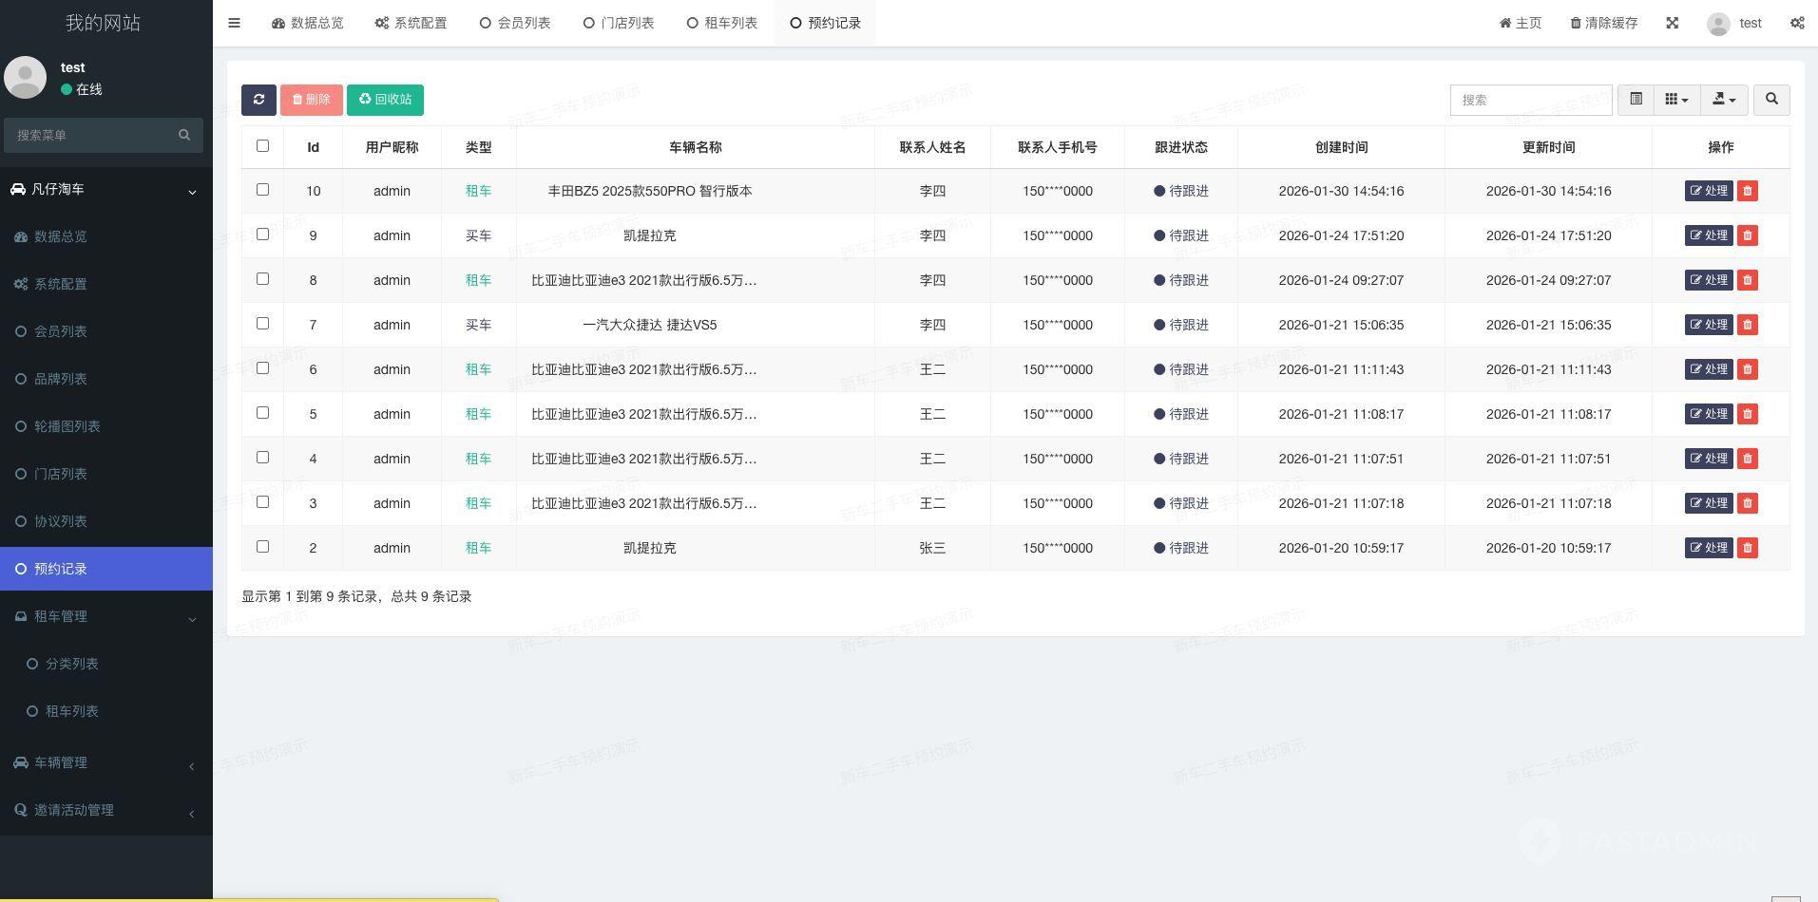Tick the select-all checkbox in table header
This screenshot has height=902, width=1818.
tap(263, 145)
